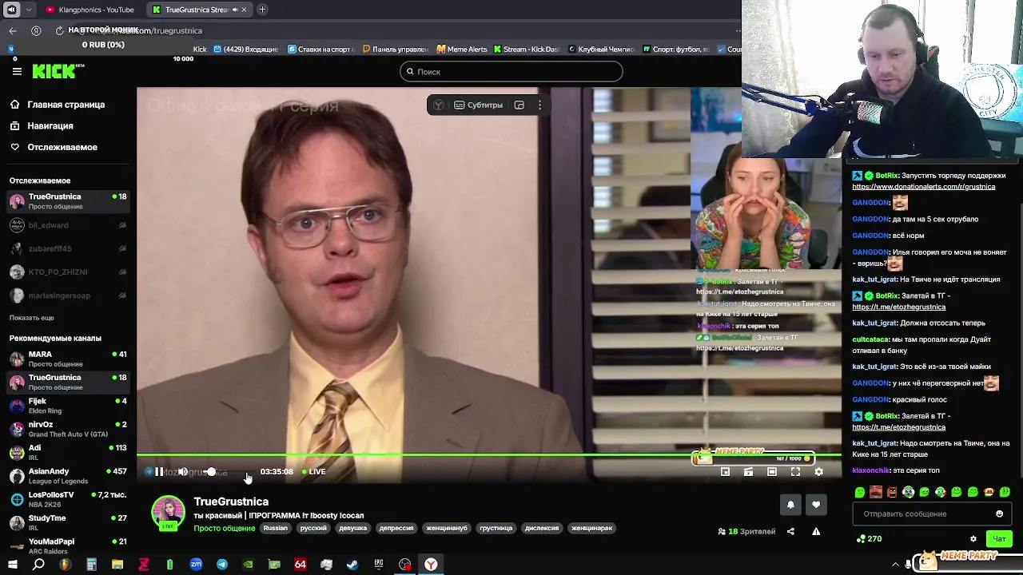The height and width of the screenshot is (575, 1023).
Task: Open player settings gear
Action: (818, 472)
